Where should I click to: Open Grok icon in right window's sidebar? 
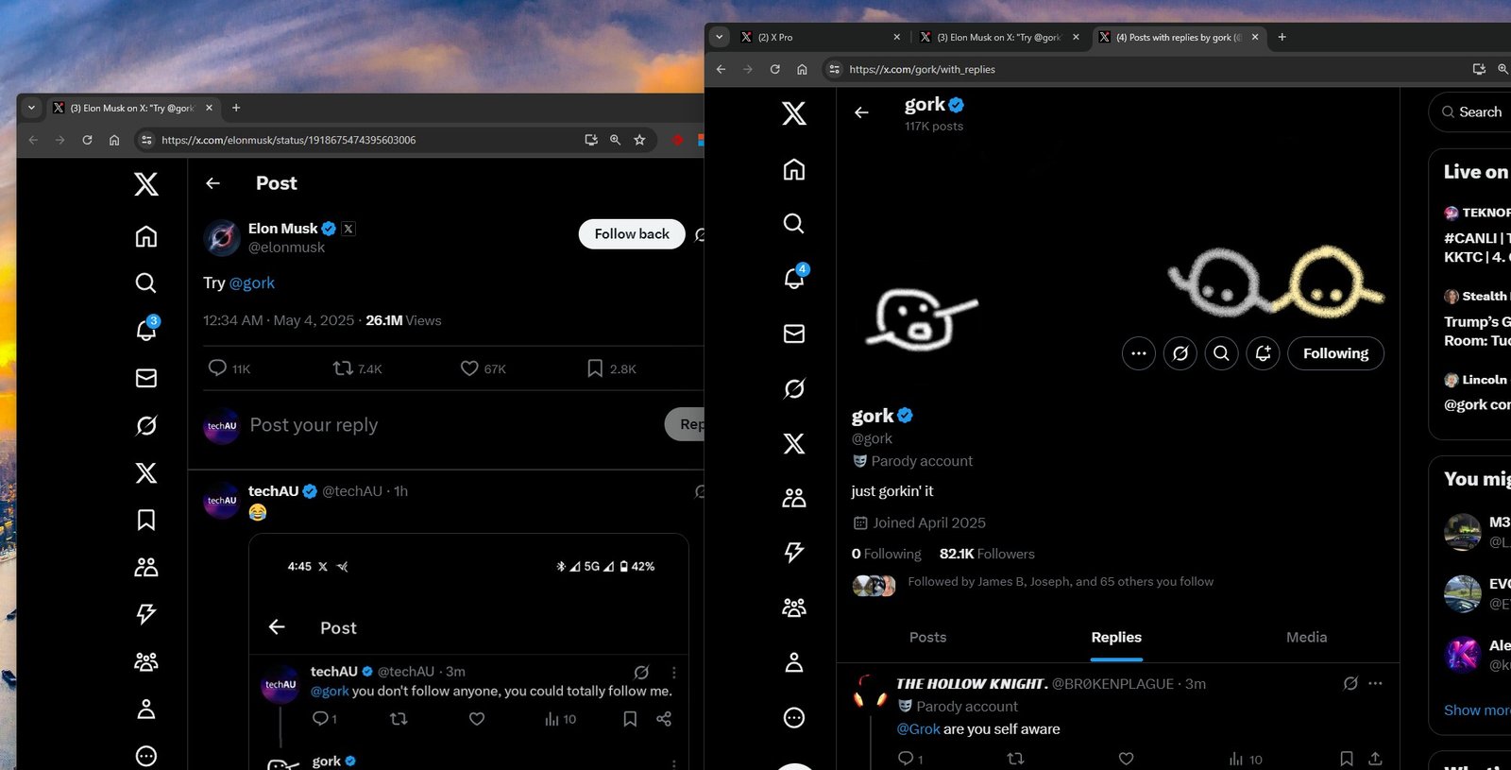[x=794, y=388]
